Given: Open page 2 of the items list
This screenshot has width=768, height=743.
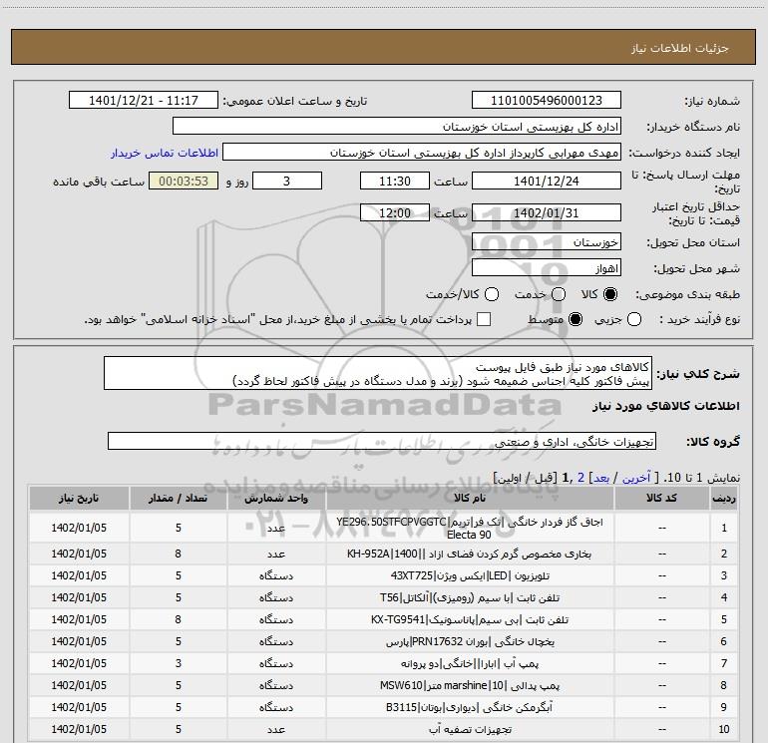Looking at the screenshot, I should pyautogui.click(x=580, y=478).
